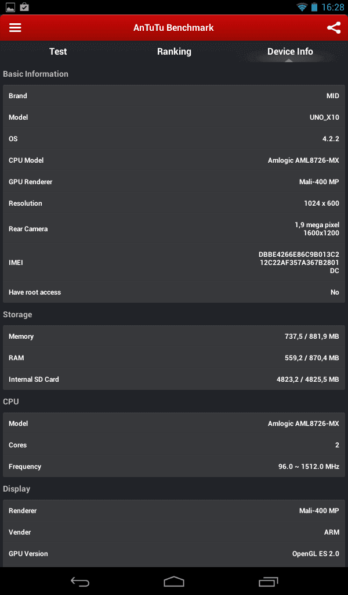348x595 pixels.
Task: Tap the status bar clock
Action: pos(333,7)
